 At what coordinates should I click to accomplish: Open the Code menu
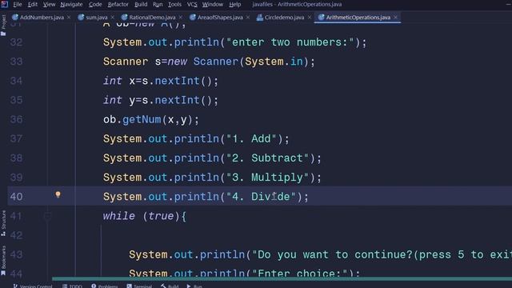[95, 4]
